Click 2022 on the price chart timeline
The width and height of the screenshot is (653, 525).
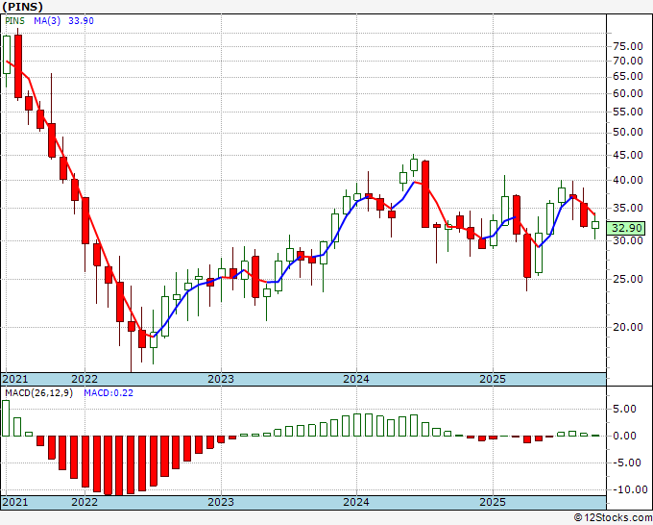[85, 379]
